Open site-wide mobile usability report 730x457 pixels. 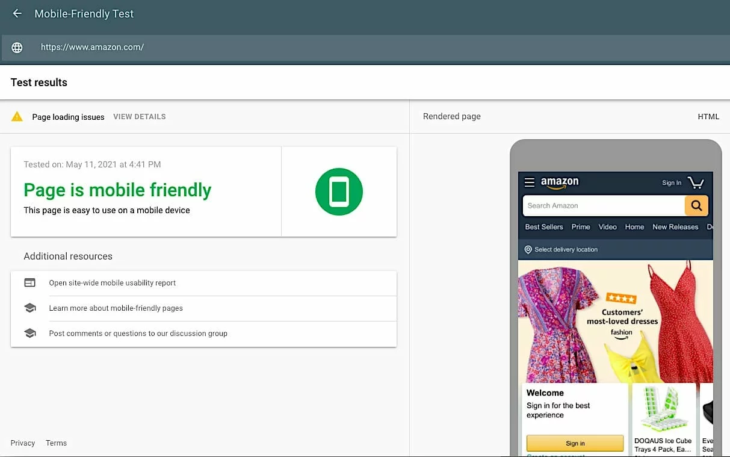click(203, 283)
